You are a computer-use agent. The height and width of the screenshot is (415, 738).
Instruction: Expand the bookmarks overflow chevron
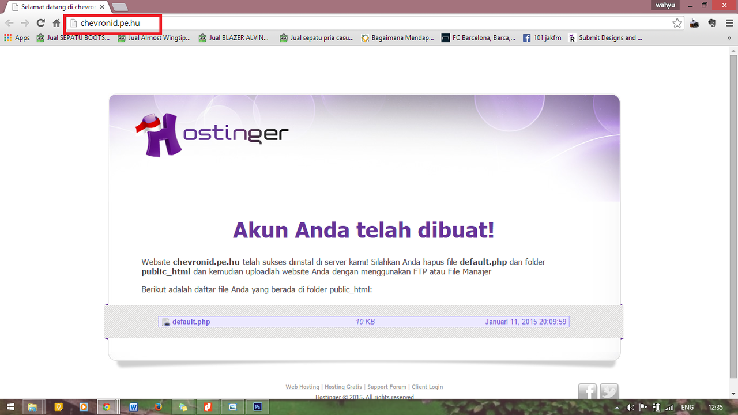(729, 38)
